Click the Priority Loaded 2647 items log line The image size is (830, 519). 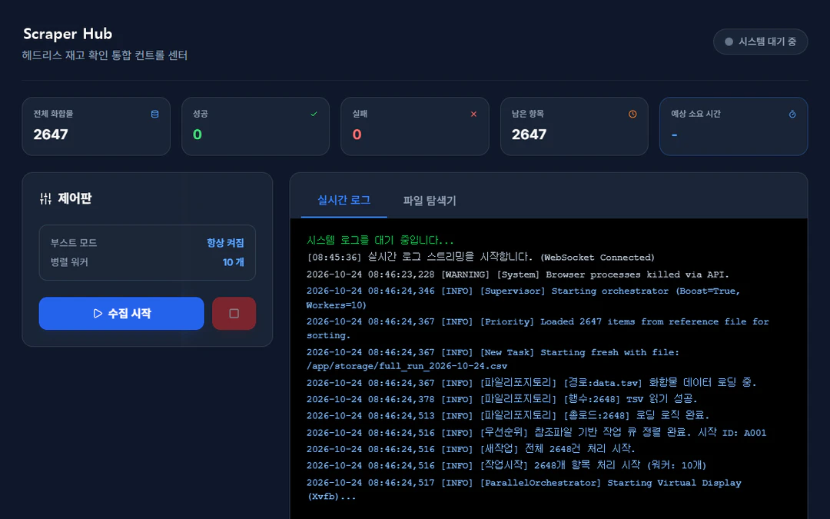(538, 328)
